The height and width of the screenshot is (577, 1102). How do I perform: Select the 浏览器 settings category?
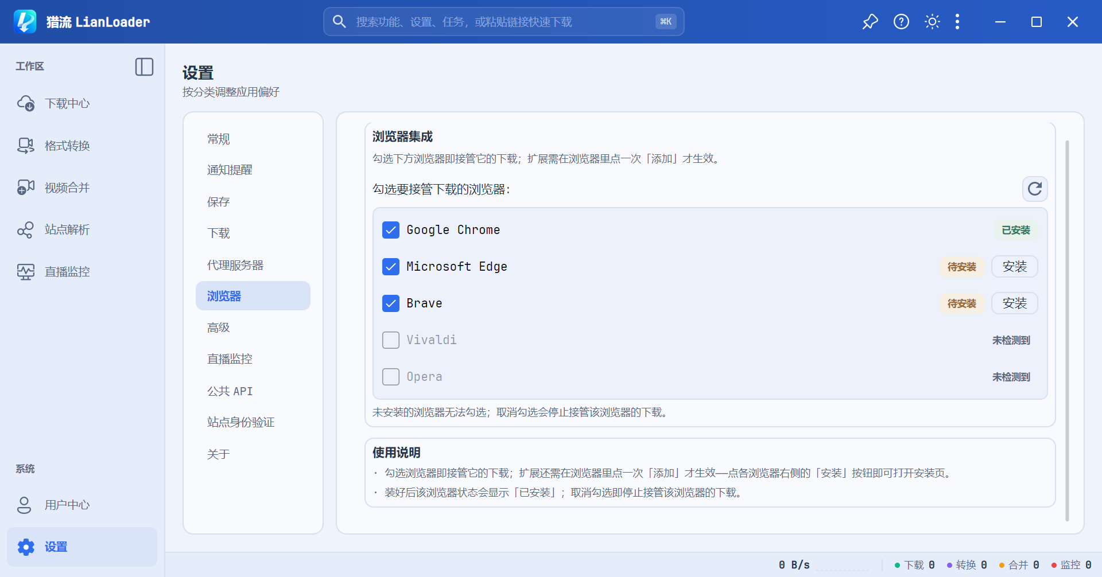(x=253, y=296)
